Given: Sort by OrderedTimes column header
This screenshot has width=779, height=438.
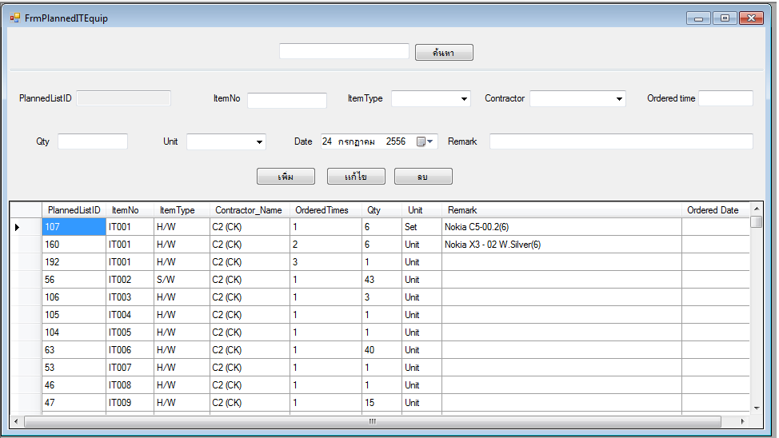Looking at the screenshot, I should 326,210.
